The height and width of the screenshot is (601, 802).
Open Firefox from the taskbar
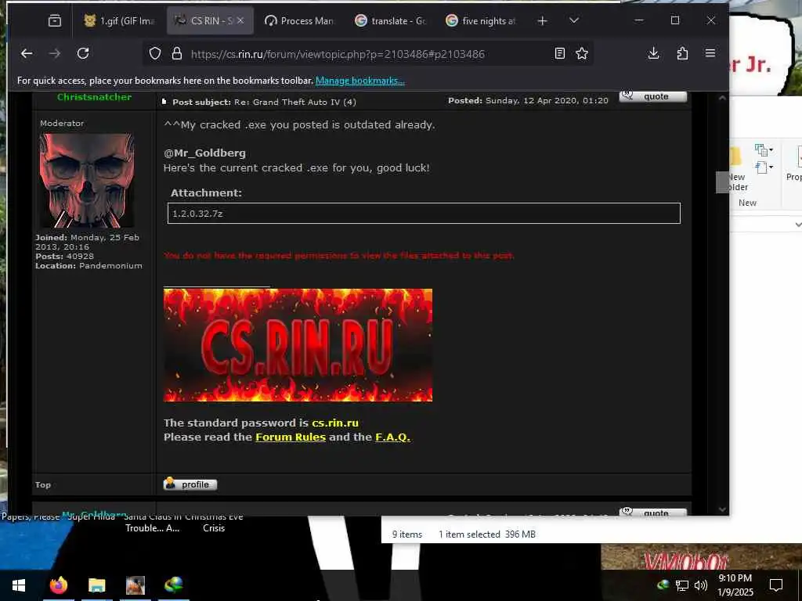coord(58,585)
